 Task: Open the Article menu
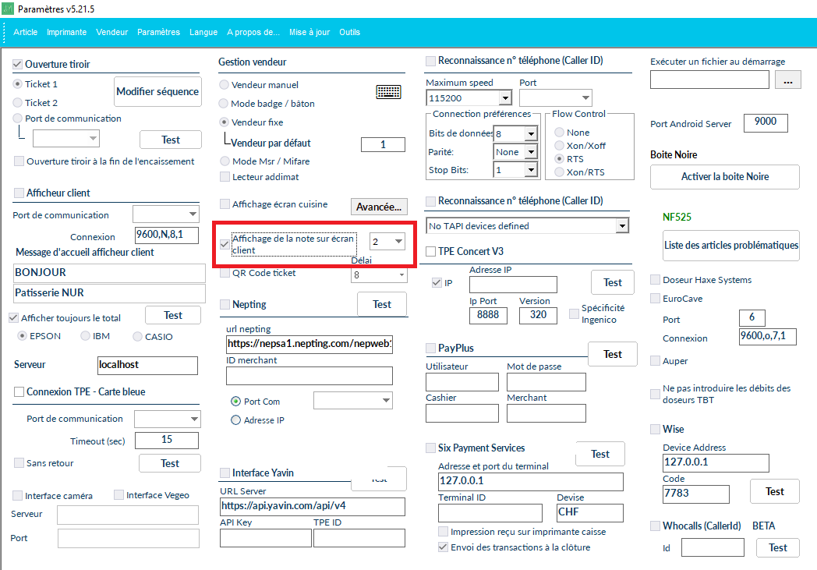coord(26,32)
